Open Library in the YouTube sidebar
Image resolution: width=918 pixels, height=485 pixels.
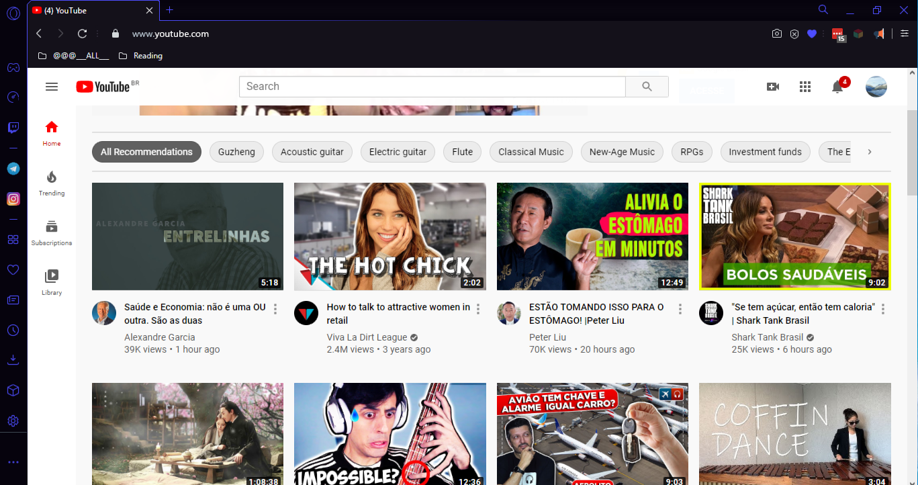52,282
